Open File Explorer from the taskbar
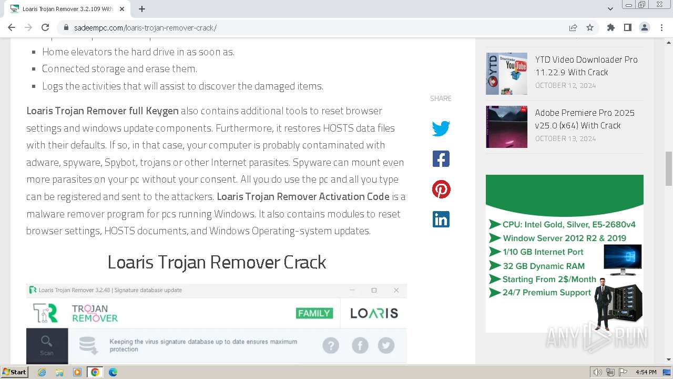Screen dimensions: 673x379 click(x=59, y=372)
